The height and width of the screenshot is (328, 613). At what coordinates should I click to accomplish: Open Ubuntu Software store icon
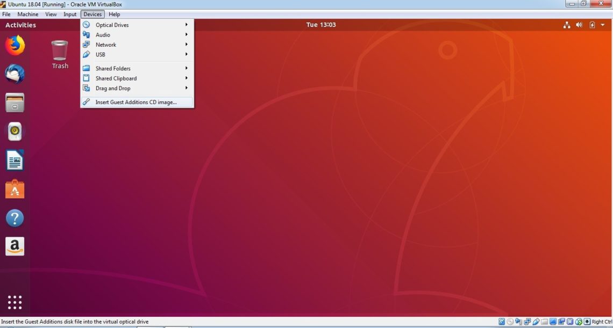click(x=15, y=189)
